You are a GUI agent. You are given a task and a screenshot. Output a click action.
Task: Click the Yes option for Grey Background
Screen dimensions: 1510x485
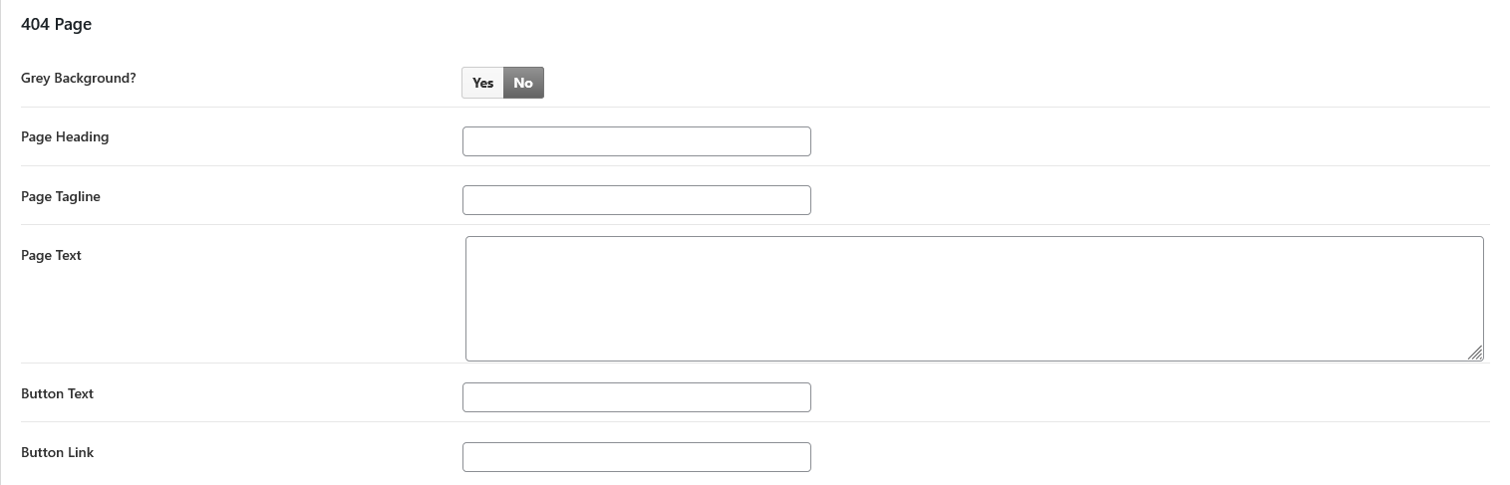point(483,83)
